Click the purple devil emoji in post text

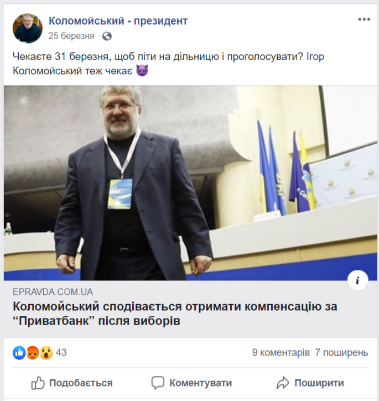(142, 71)
